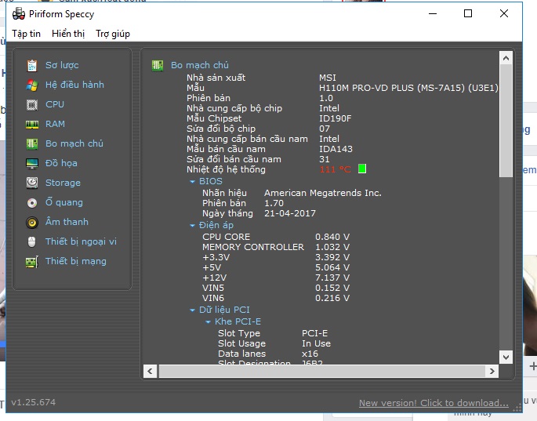Click the MEMORY CONTROLLER voltage row

[x=276, y=247]
